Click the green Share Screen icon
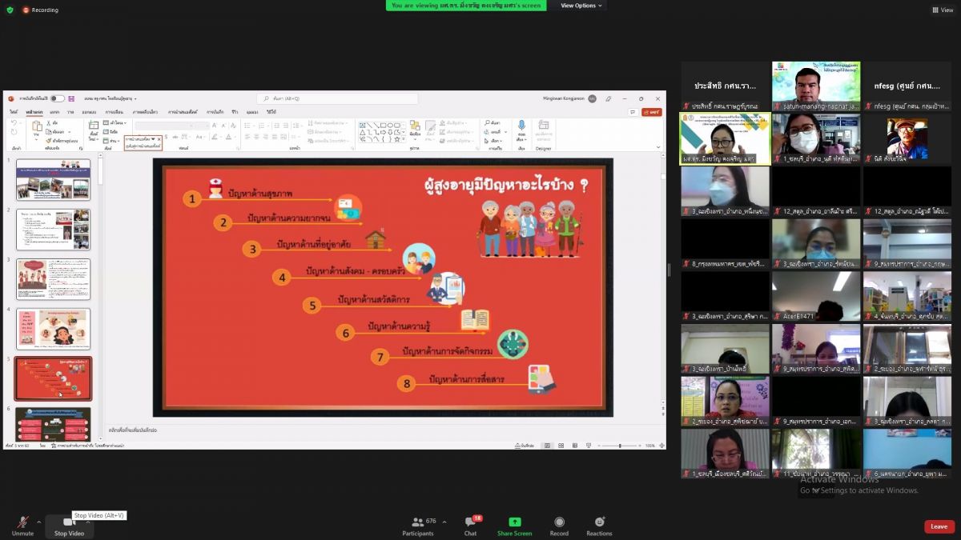961x540 pixels. point(514,522)
